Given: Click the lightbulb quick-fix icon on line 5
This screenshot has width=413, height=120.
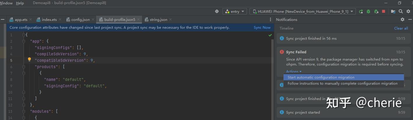Looking at the screenshot, I should tap(29, 60).
